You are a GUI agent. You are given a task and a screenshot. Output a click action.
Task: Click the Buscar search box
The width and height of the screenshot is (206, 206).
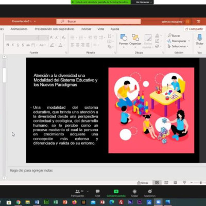pos(98,22)
